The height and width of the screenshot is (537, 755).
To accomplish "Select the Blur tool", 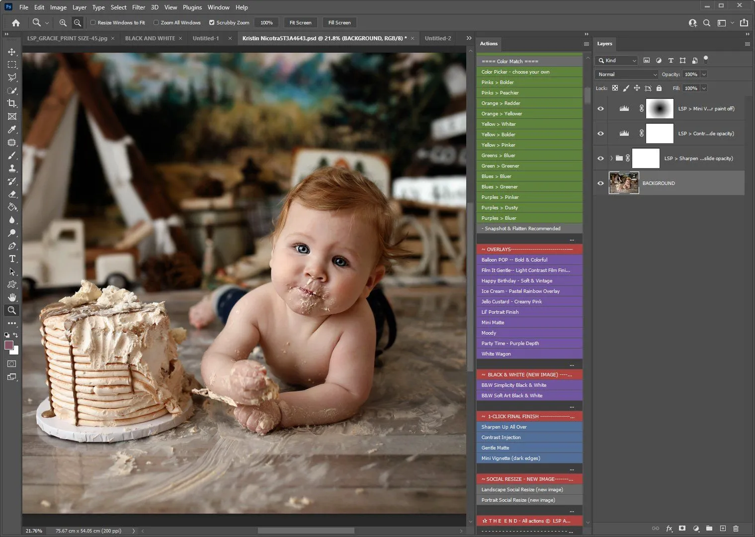I will [12, 220].
